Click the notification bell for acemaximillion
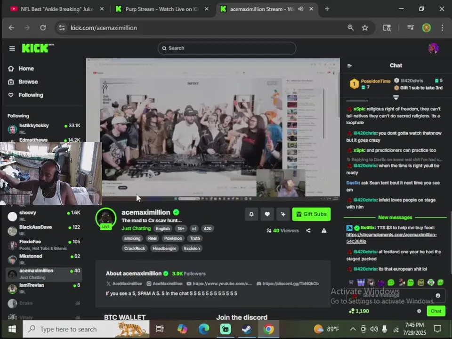Viewport: 452px width, 339px height. (x=251, y=214)
